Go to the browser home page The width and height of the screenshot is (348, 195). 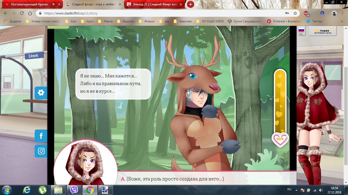coord(30,13)
